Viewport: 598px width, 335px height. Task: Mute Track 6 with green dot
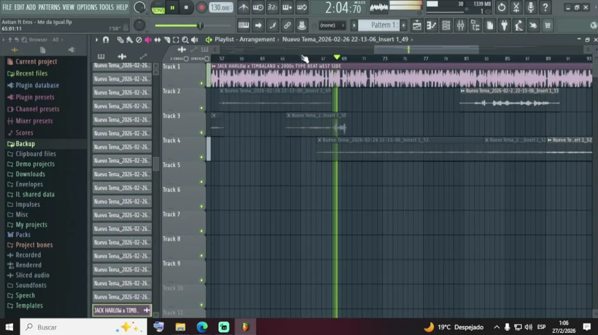click(202, 207)
